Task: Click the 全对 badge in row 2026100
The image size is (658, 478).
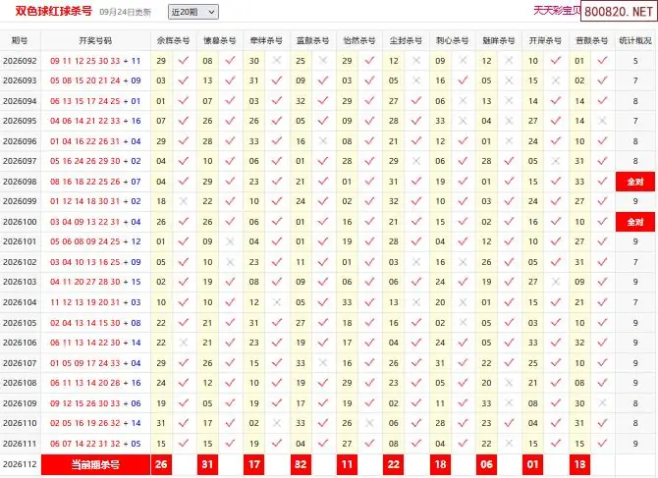Action: (635, 222)
